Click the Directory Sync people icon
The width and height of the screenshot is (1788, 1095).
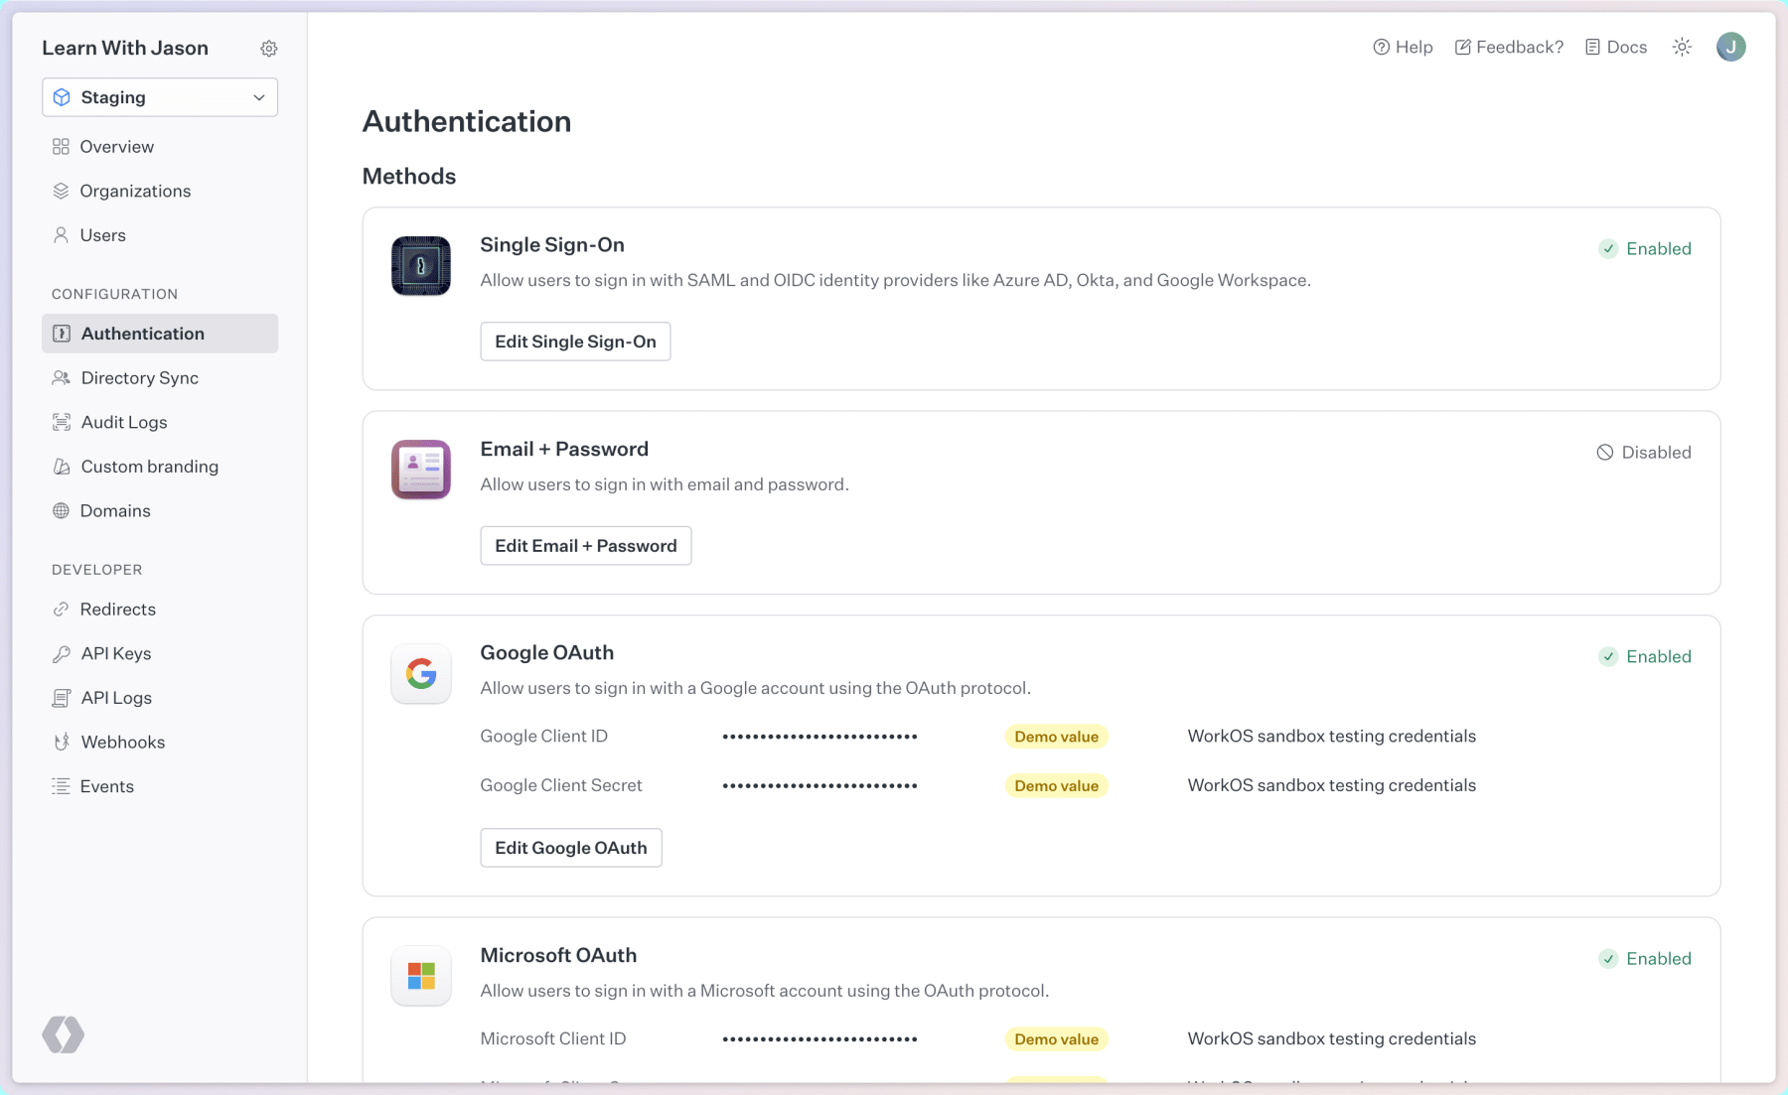(62, 378)
